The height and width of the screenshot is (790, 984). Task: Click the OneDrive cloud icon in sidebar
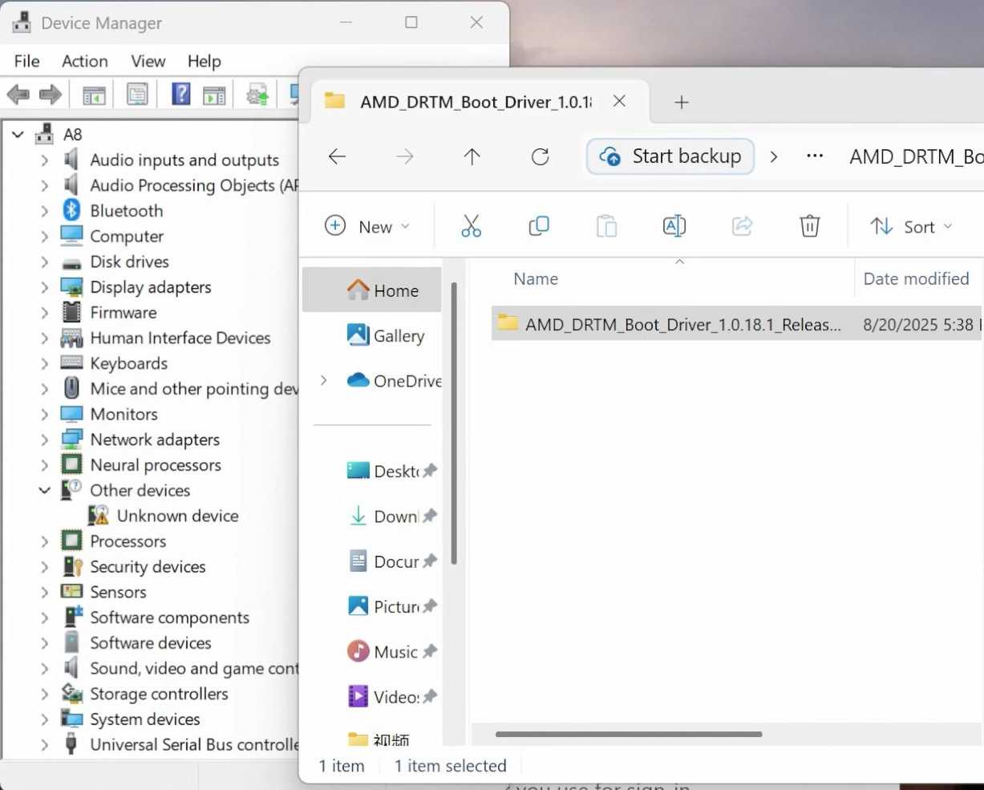click(358, 380)
